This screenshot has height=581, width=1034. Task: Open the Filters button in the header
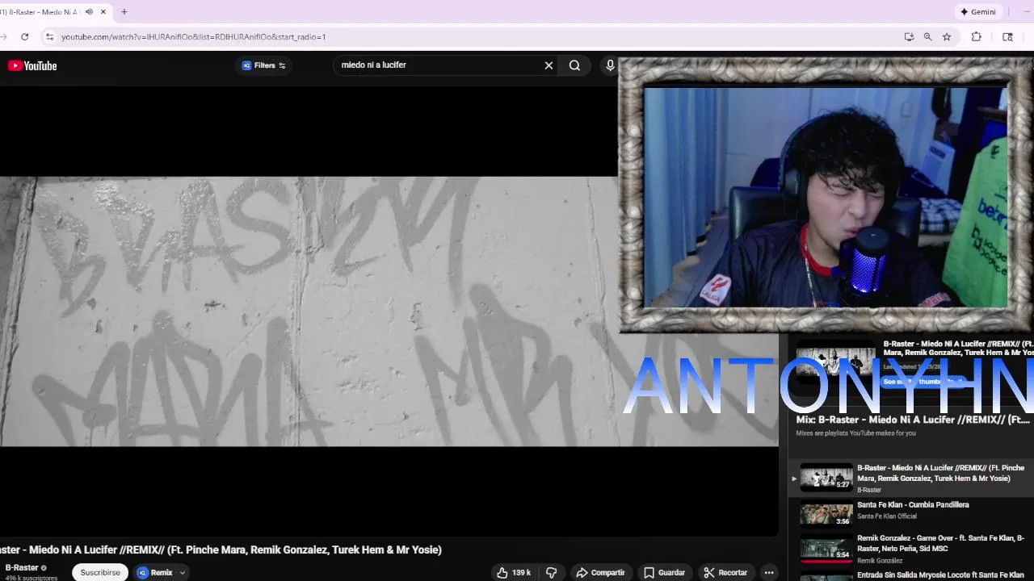[264, 65]
